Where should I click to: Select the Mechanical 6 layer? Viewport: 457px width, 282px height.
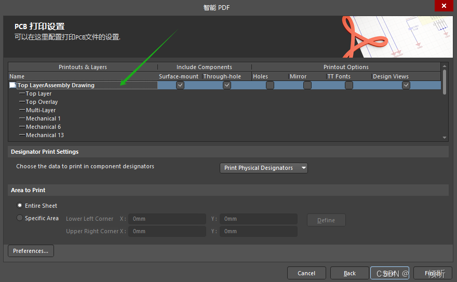(x=44, y=127)
